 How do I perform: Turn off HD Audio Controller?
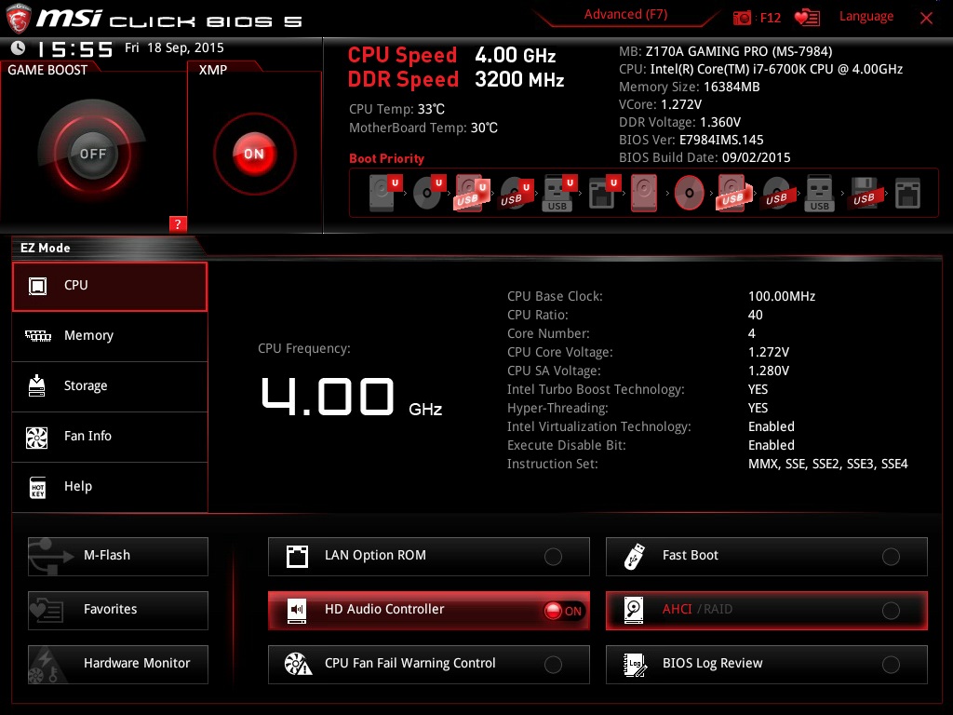[428, 610]
